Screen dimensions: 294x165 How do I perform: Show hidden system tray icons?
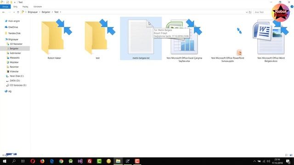[254, 161]
